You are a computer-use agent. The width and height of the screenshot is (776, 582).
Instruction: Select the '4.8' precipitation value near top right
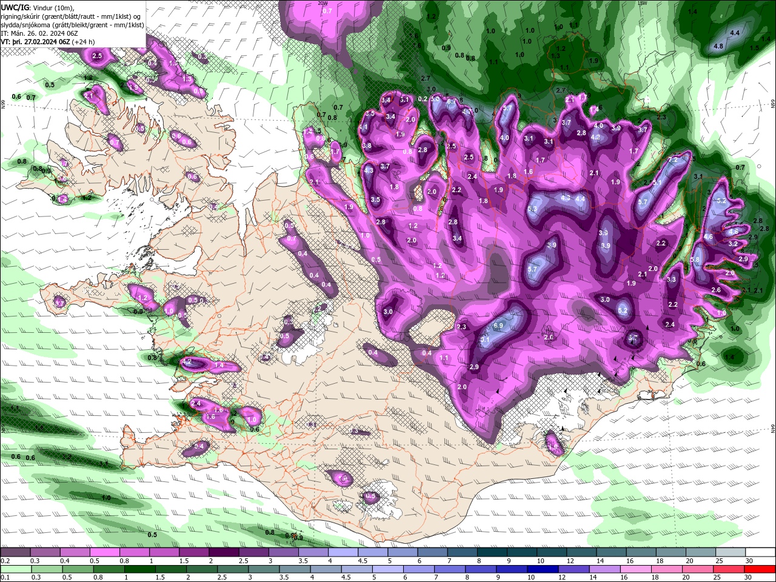pos(718,46)
